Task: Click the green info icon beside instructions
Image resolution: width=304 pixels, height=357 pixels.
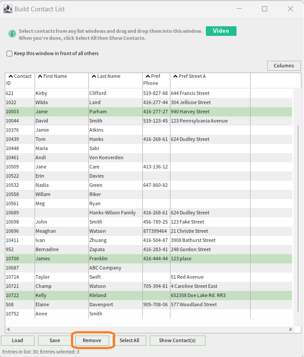Action: coord(12,34)
